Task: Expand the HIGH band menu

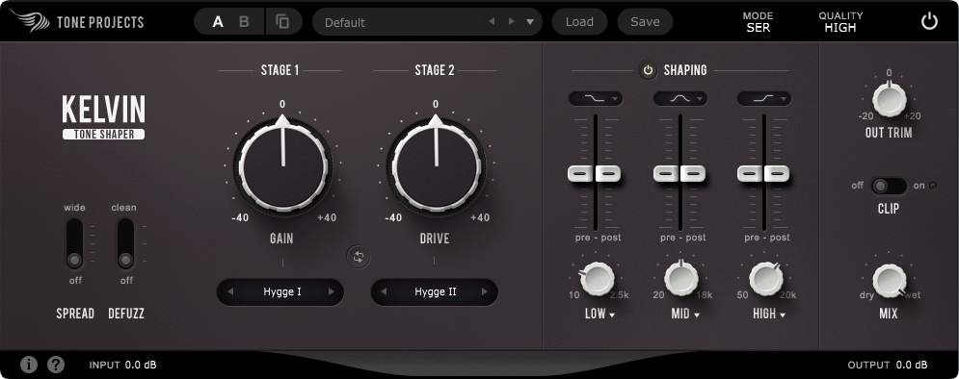Action: 769,315
